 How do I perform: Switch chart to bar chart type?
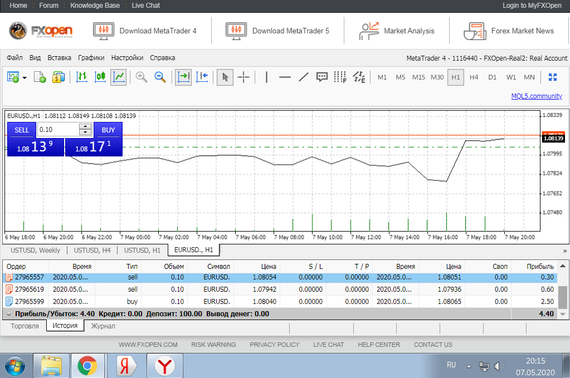pos(81,77)
